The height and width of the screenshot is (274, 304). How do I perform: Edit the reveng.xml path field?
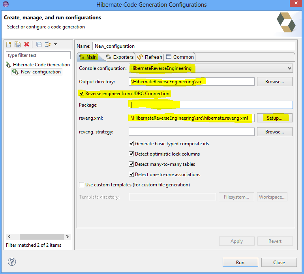tap(191, 118)
